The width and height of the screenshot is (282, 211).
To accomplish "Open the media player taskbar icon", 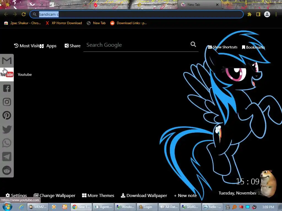I will (54, 207).
